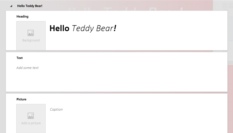Click the bold exclamation mark in heading
The image size is (233, 133).
tap(115, 28)
